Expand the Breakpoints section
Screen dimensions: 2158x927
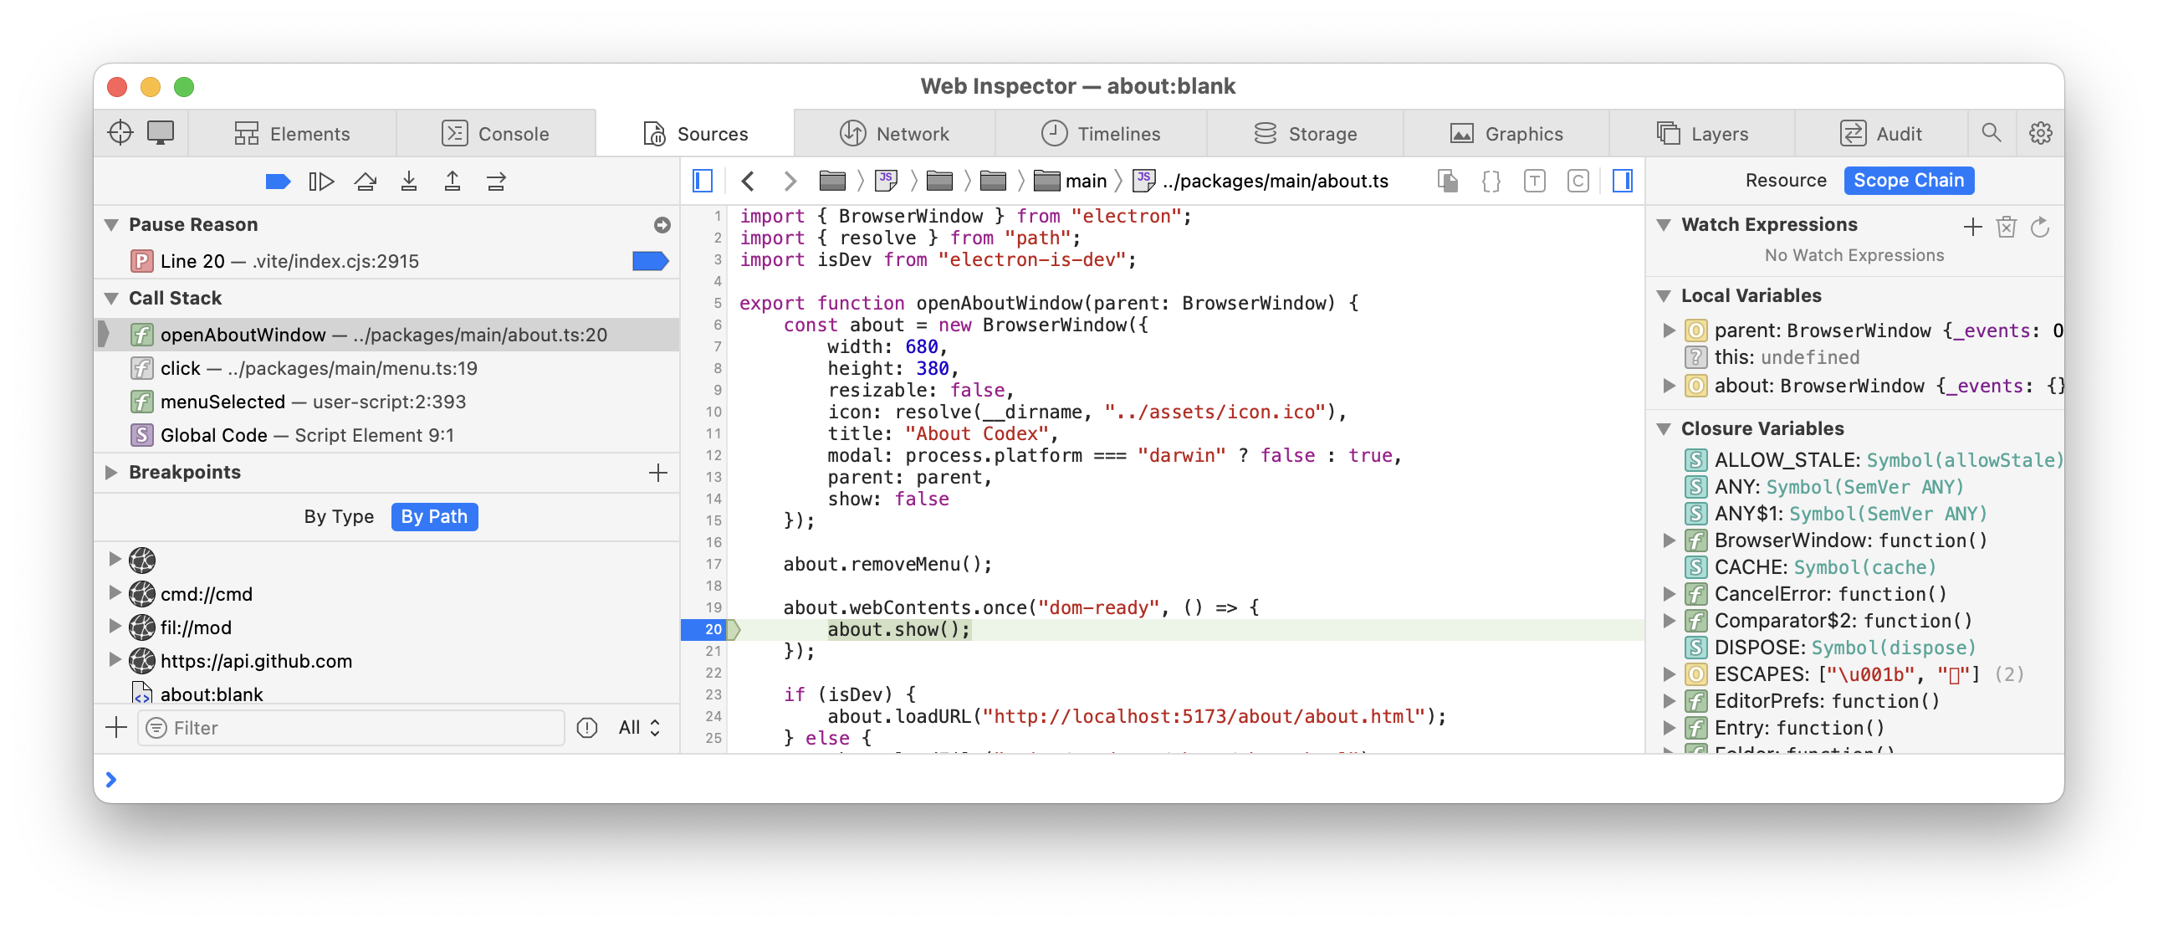111,472
